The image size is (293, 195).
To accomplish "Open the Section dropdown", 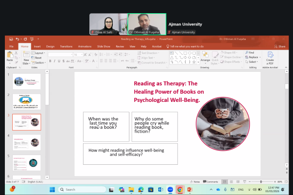I will tap(39, 63).
